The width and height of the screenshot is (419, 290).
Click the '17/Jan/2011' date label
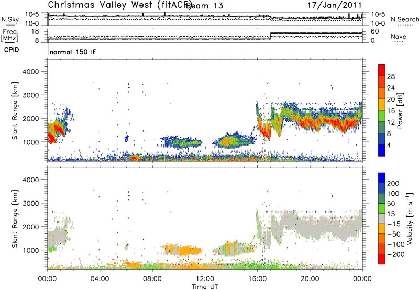click(334, 5)
